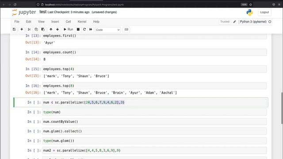The image size is (283, 159).
Task: Open the browser hamburger menu
Action: [279, 4]
